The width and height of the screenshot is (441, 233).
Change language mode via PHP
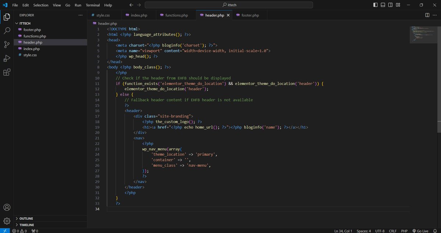click(404, 231)
